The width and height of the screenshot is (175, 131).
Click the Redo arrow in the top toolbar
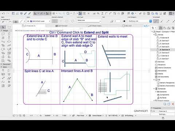point(8,13)
